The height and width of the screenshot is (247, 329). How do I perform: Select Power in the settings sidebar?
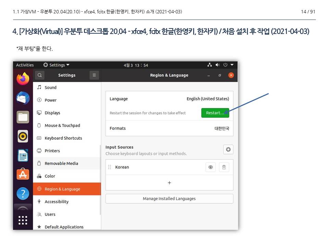[x=67, y=100]
